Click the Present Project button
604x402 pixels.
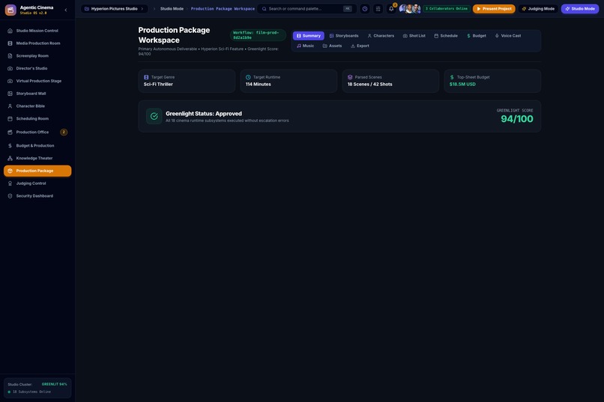click(x=494, y=9)
